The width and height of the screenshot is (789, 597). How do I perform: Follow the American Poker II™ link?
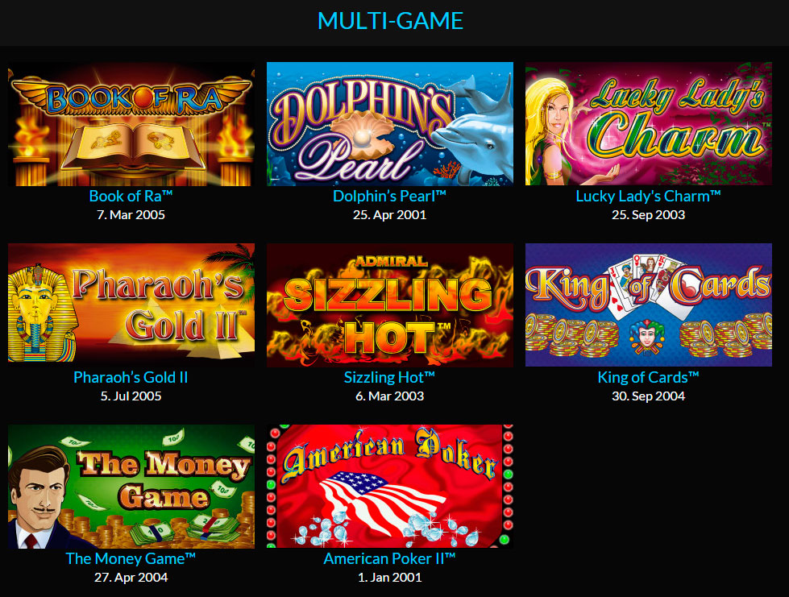pos(390,558)
